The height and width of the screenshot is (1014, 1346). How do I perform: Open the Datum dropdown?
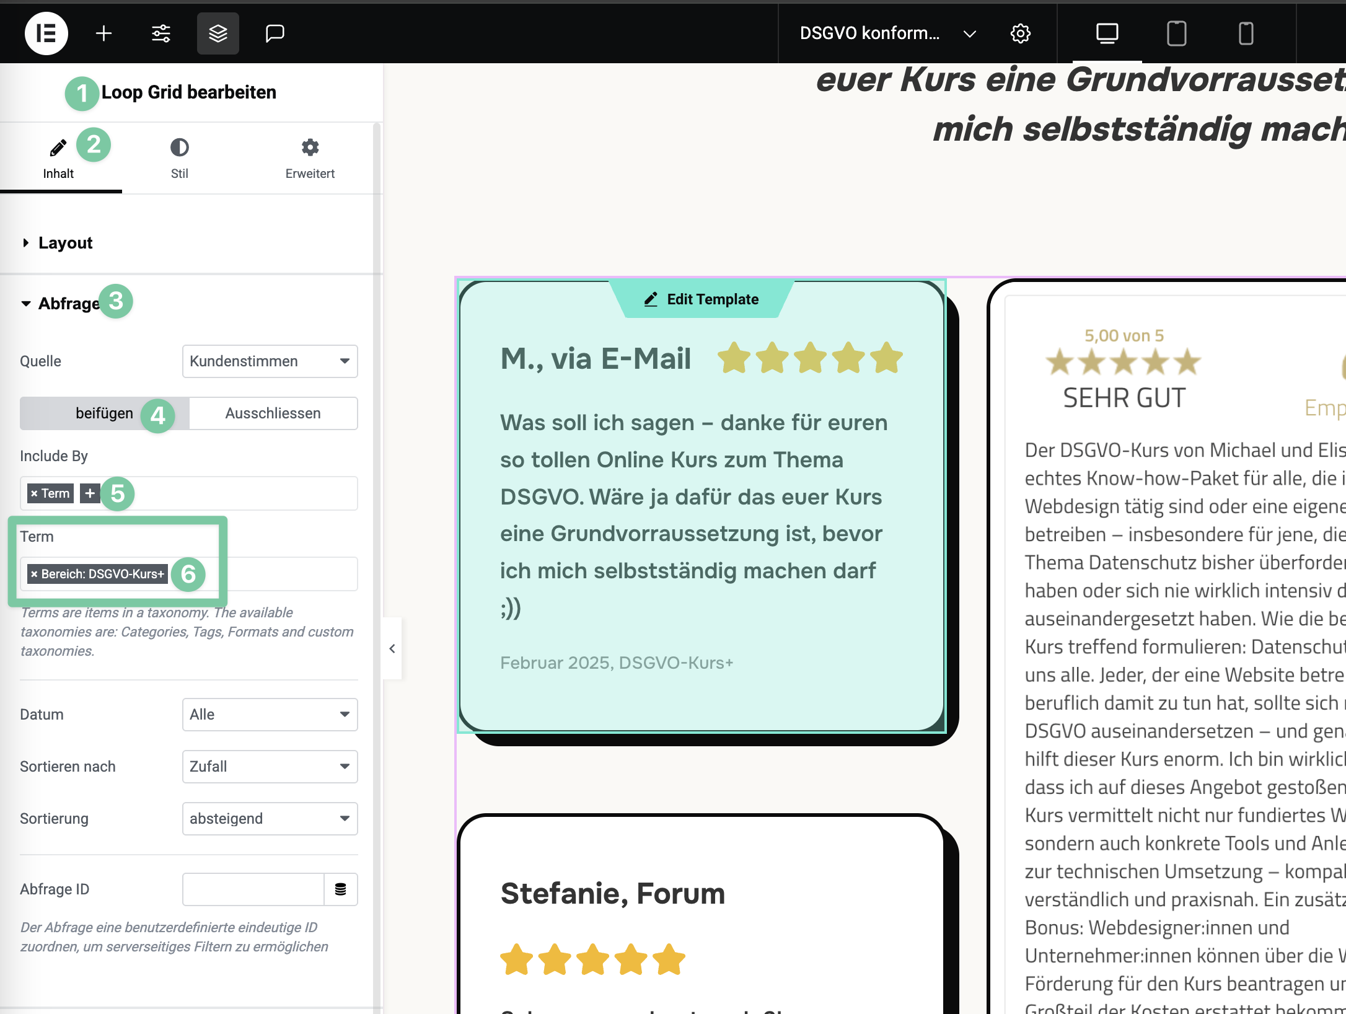270,715
